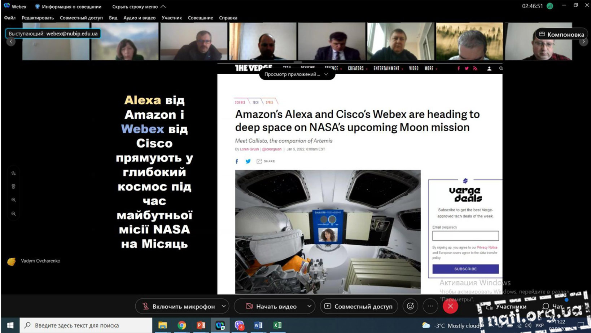
Task: Click @lorengrush Twitter handle link
Action: (272, 149)
